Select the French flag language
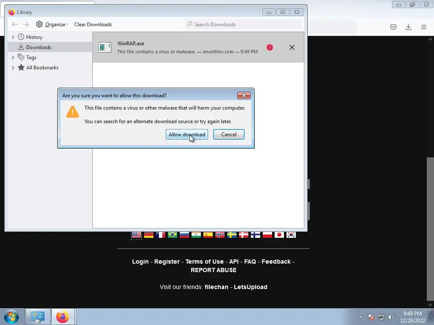 pos(161,235)
